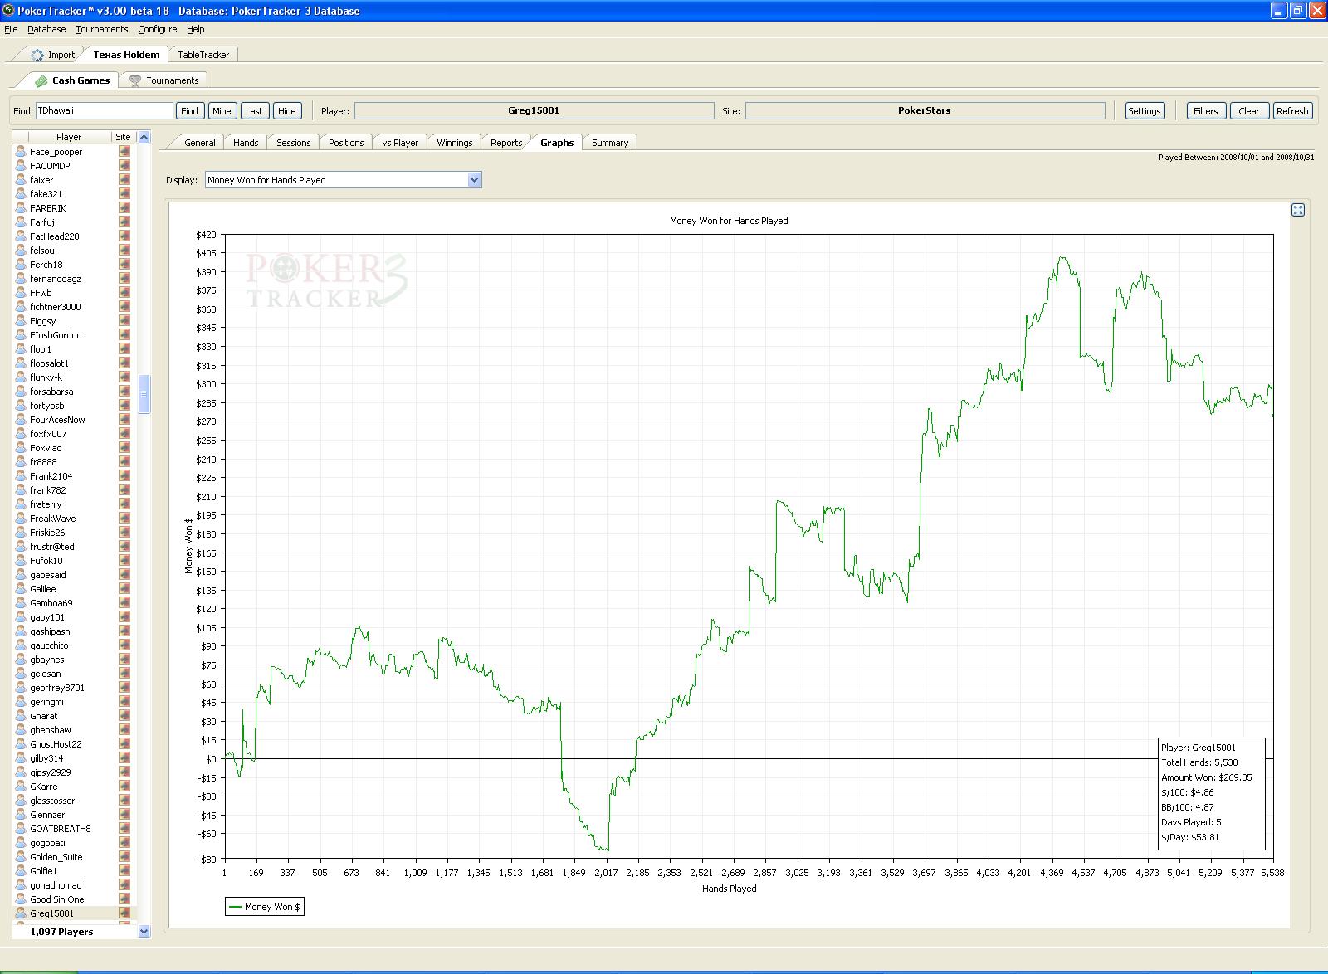1328x974 pixels.
Task: Click the Filters button
Action: [x=1206, y=111]
